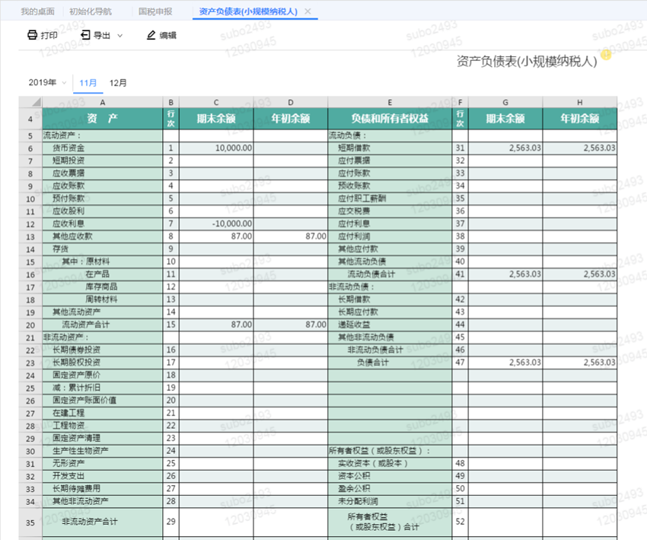This screenshot has height=540, width=647.
Task: Click the 应付票据 cell
Action: [x=390, y=161]
